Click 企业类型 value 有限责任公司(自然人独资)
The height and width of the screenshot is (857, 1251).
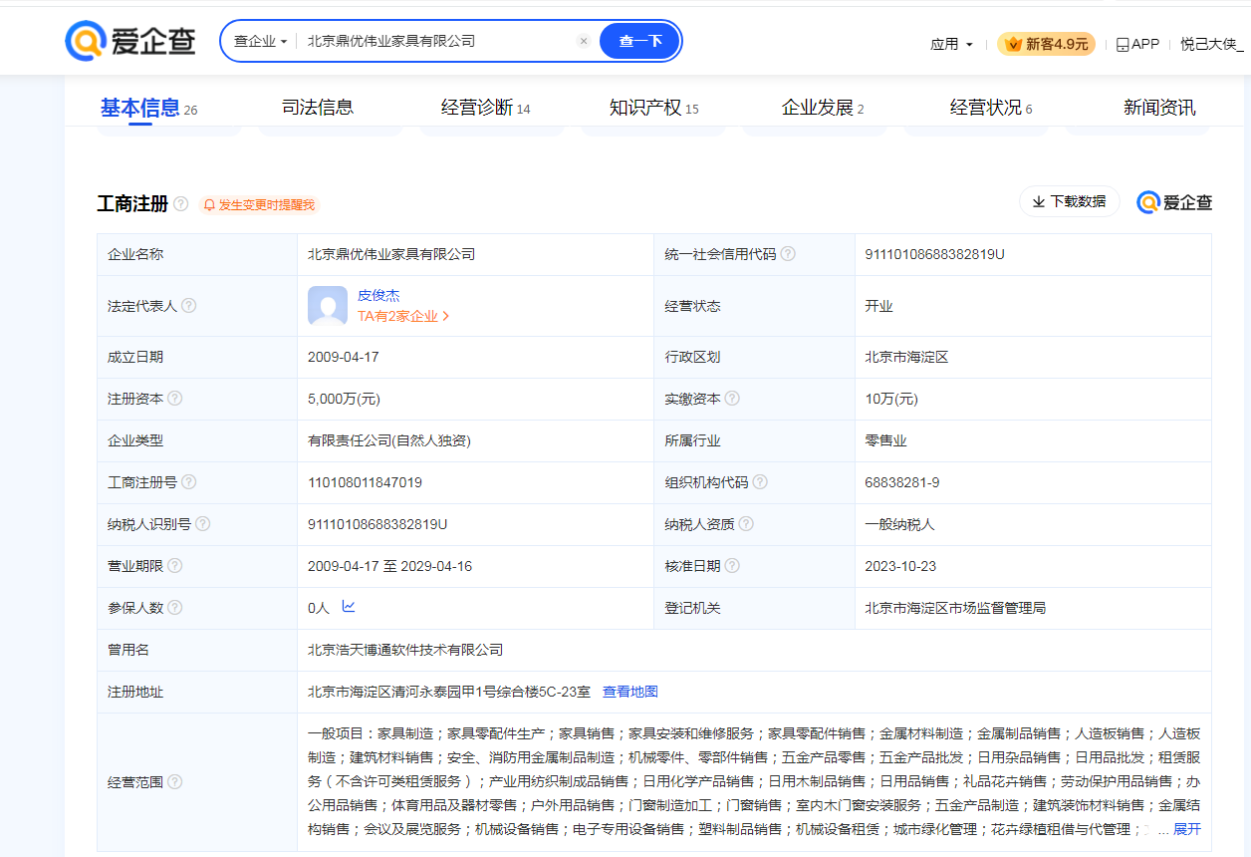[x=389, y=440]
